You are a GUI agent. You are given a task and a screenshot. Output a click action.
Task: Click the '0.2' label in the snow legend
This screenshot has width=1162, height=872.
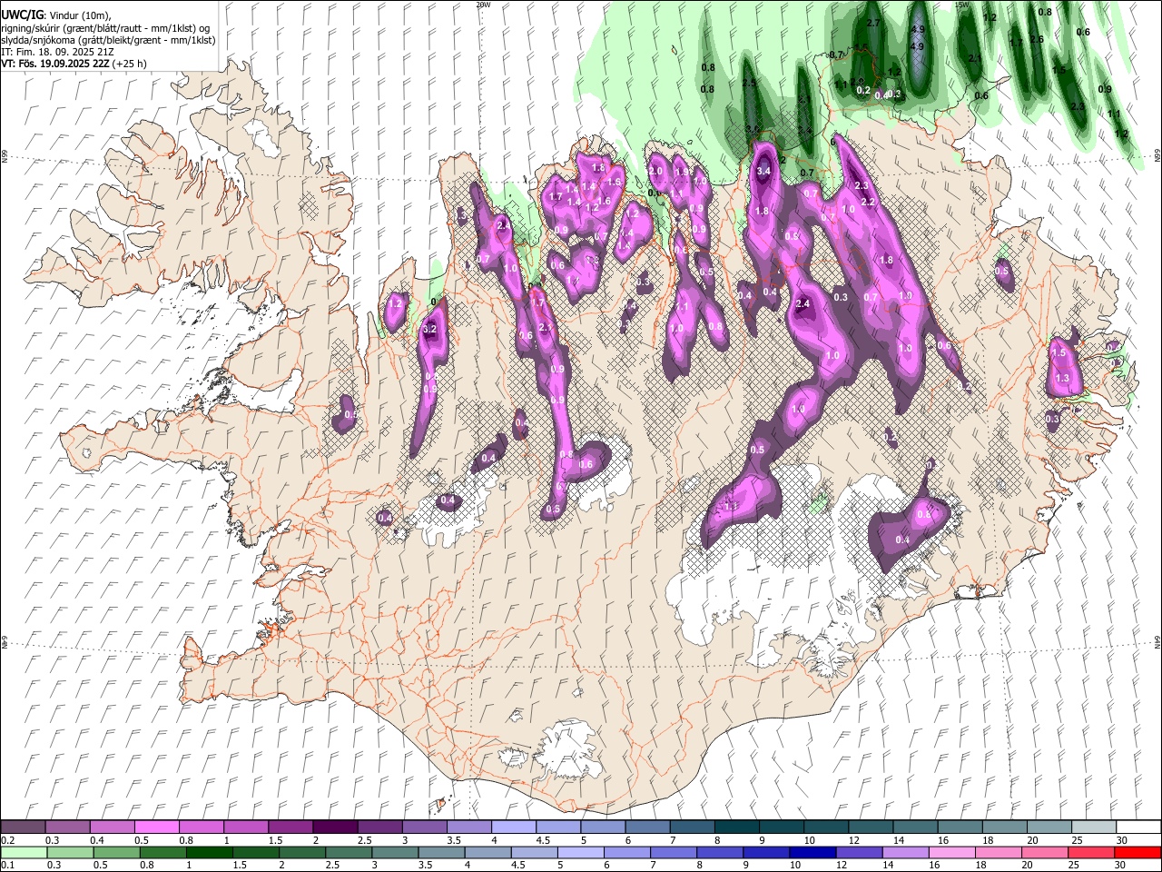point(7,840)
